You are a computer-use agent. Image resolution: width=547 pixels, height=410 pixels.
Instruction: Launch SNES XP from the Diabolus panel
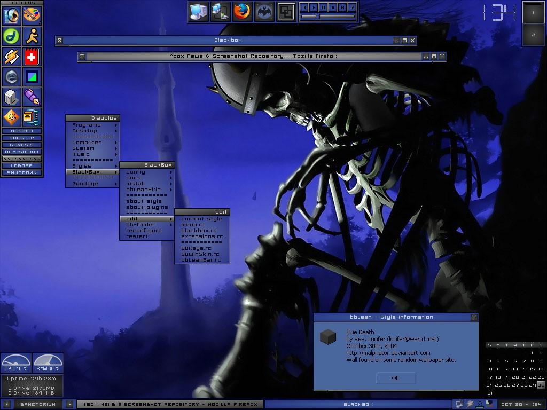pos(21,138)
